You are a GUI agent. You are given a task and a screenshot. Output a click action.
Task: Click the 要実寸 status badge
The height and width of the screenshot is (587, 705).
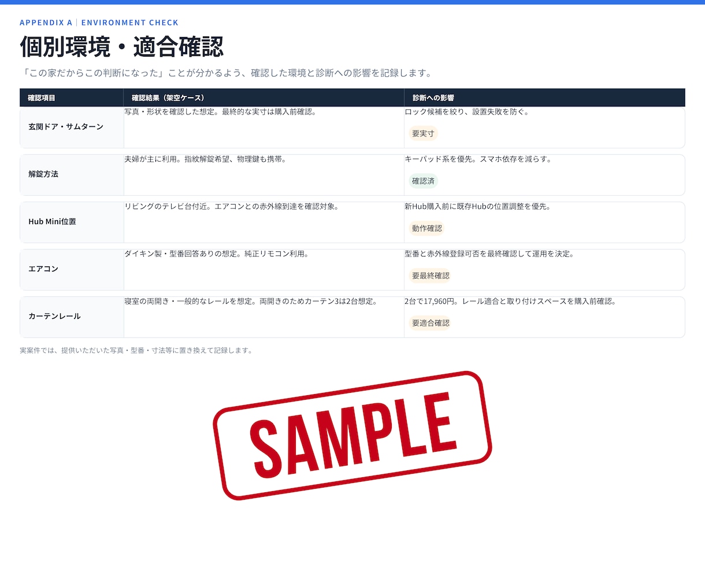pos(423,133)
